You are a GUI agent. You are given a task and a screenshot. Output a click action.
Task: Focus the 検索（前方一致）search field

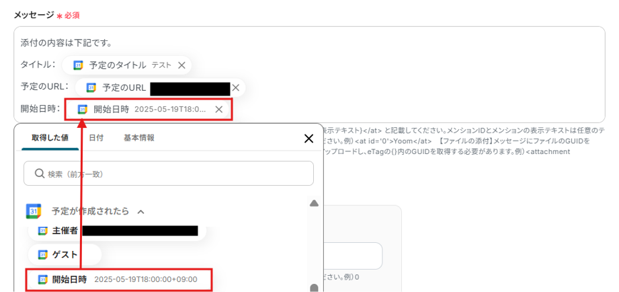[x=169, y=174]
